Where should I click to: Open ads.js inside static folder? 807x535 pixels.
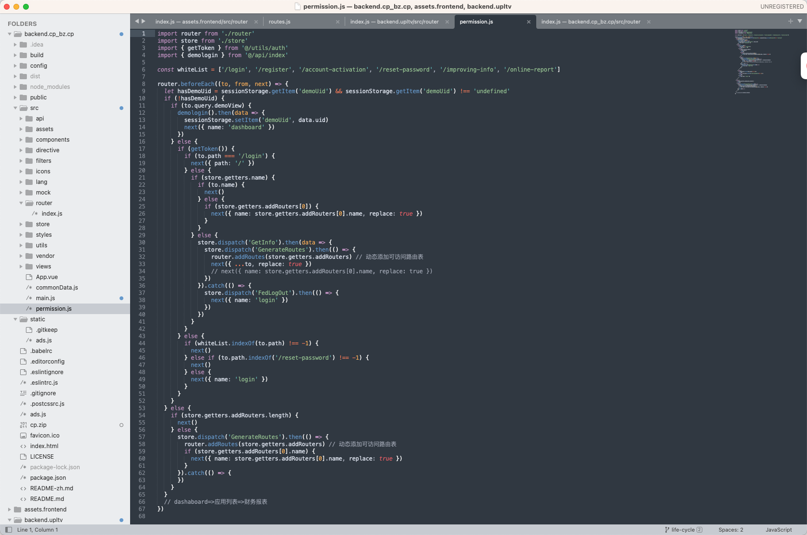(x=44, y=340)
